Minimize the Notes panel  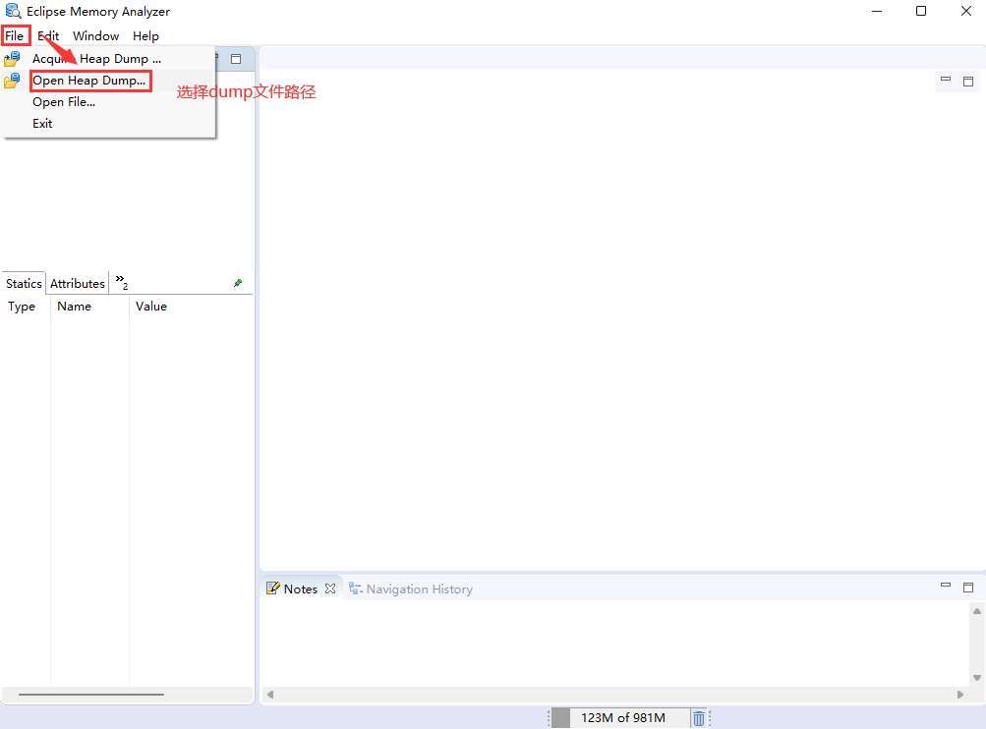click(946, 587)
